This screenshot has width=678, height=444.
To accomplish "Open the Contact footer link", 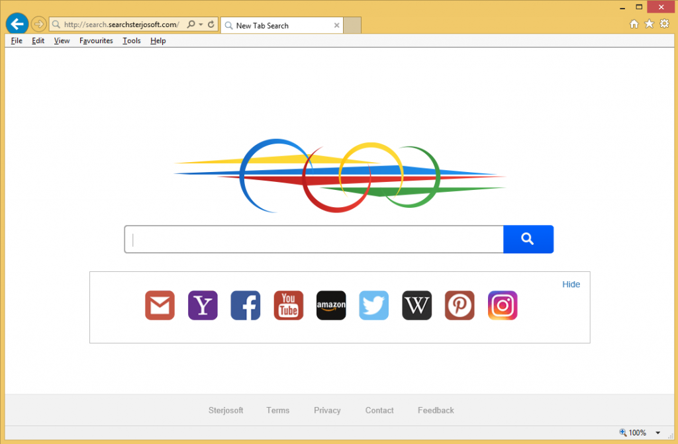I will pyautogui.click(x=379, y=410).
